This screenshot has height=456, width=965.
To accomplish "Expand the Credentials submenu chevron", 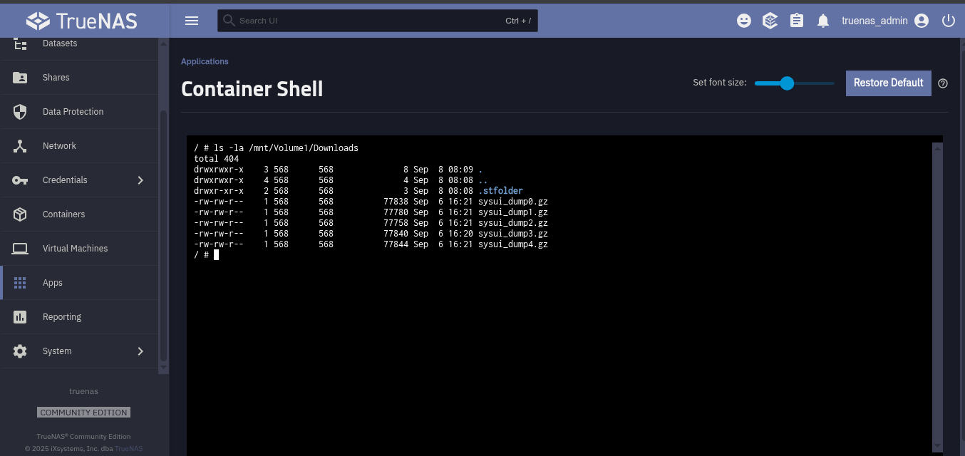I will click(140, 180).
